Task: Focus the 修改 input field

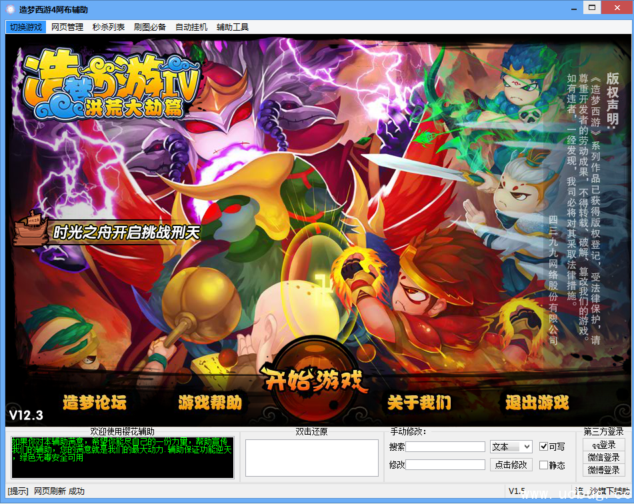Action: (x=445, y=465)
